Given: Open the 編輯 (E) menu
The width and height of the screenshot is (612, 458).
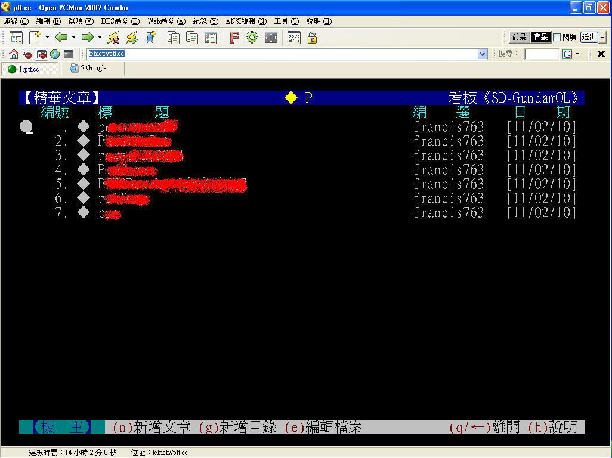Looking at the screenshot, I should pyautogui.click(x=48, y=21).
